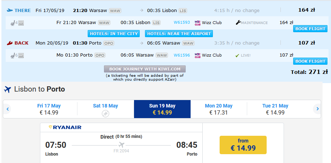
Task: Click the MAINTENANCE wrench icon
Action: (x=238, y=23)
